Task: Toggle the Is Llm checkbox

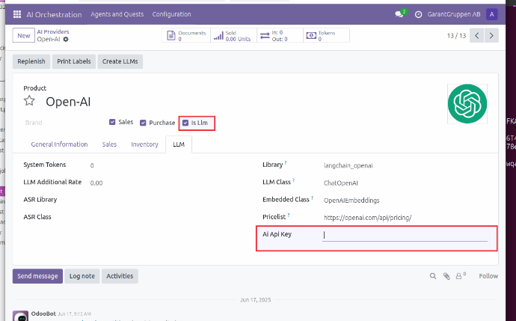Action: pos(185,123)
